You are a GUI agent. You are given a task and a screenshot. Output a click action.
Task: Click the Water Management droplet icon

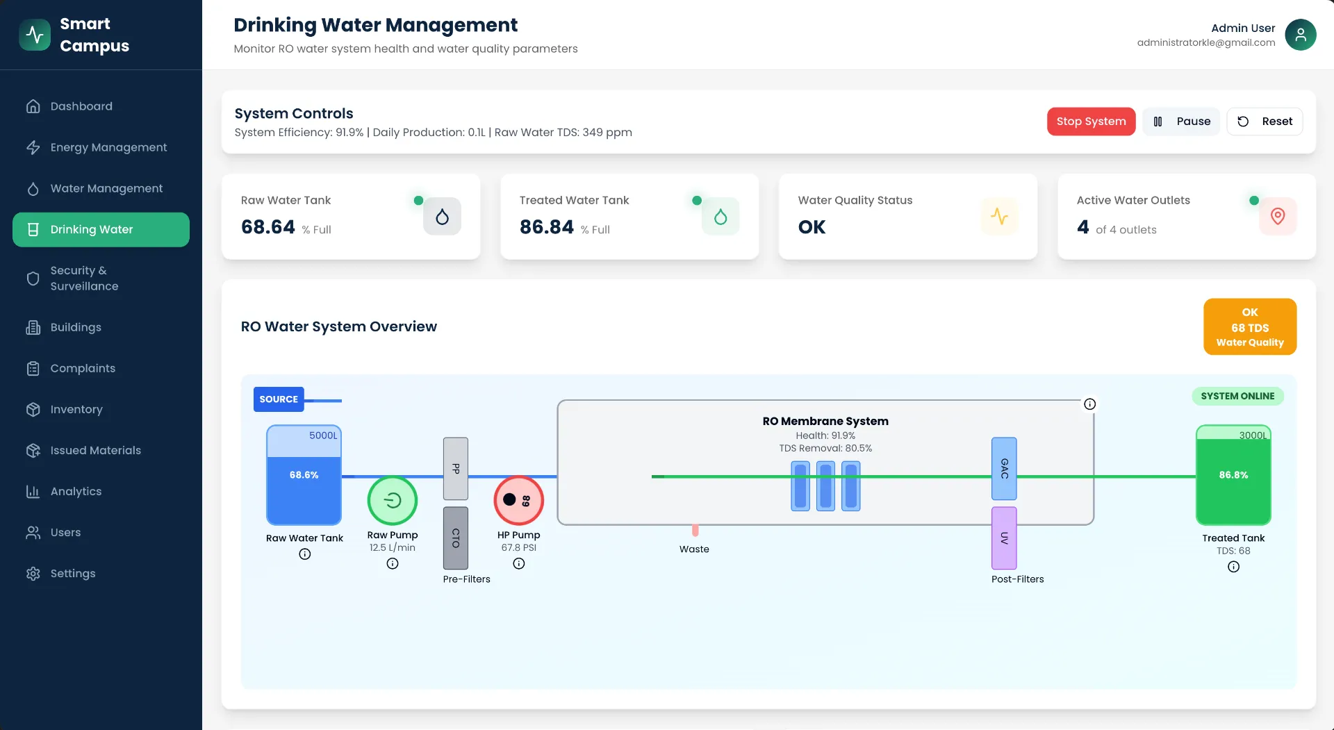click(33, 188)
